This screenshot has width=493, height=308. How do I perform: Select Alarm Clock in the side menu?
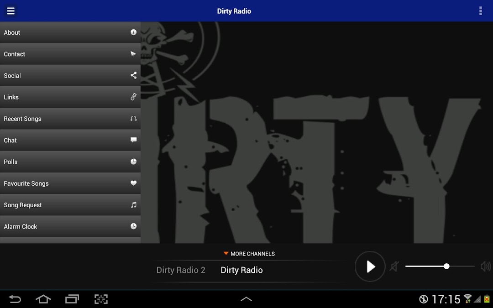pos(70,227)
